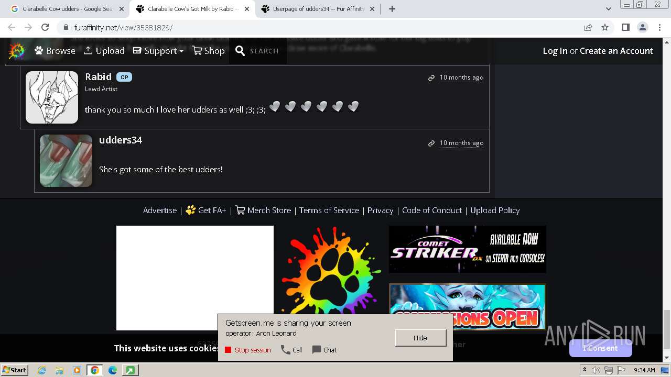Open the Code of Conduct link

click(x=432, y=210)
